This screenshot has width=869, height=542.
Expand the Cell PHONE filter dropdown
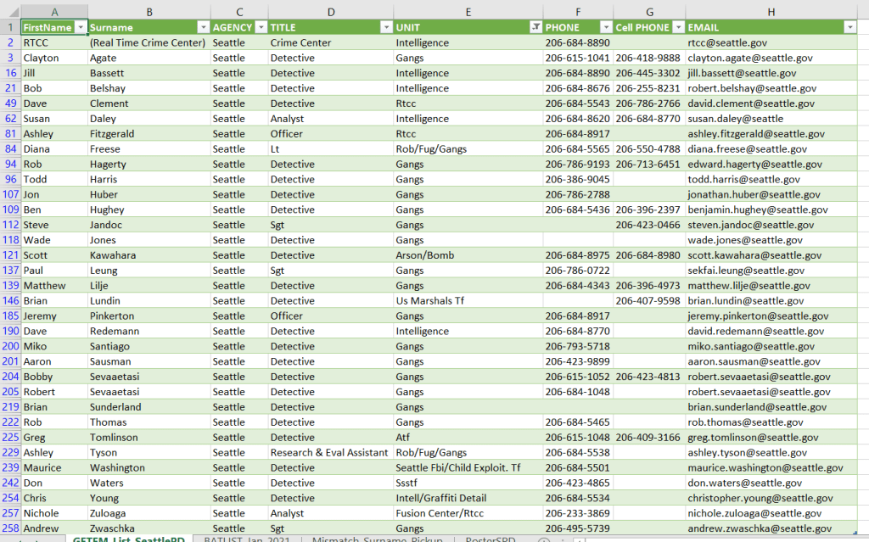(677, 27)
